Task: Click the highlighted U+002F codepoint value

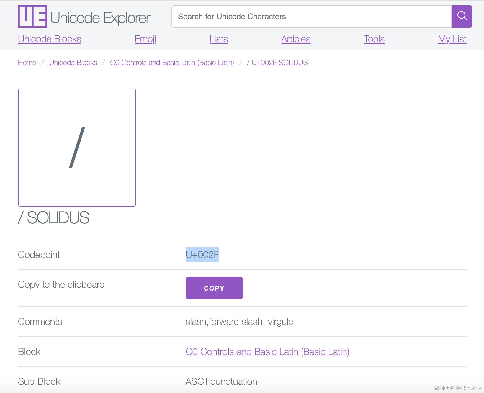Action: [202, 254]
